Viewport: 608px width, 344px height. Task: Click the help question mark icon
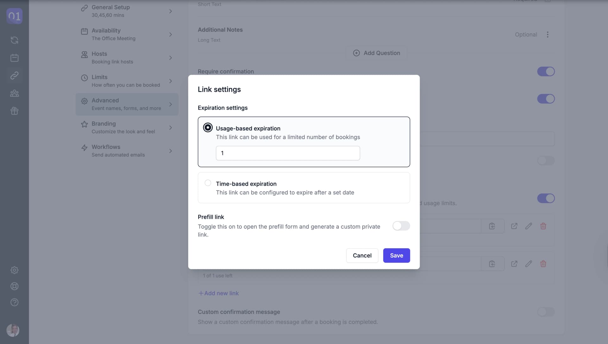[x=14, y=302]
